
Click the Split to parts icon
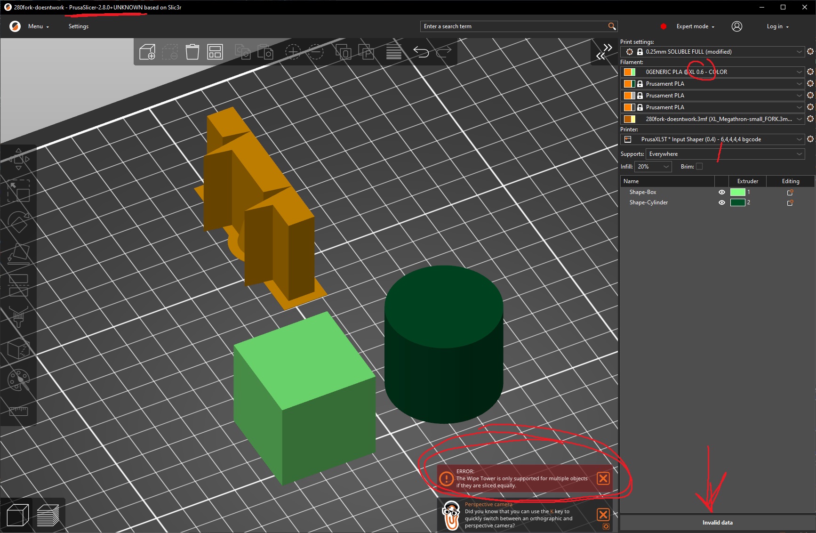coord(366,52)
